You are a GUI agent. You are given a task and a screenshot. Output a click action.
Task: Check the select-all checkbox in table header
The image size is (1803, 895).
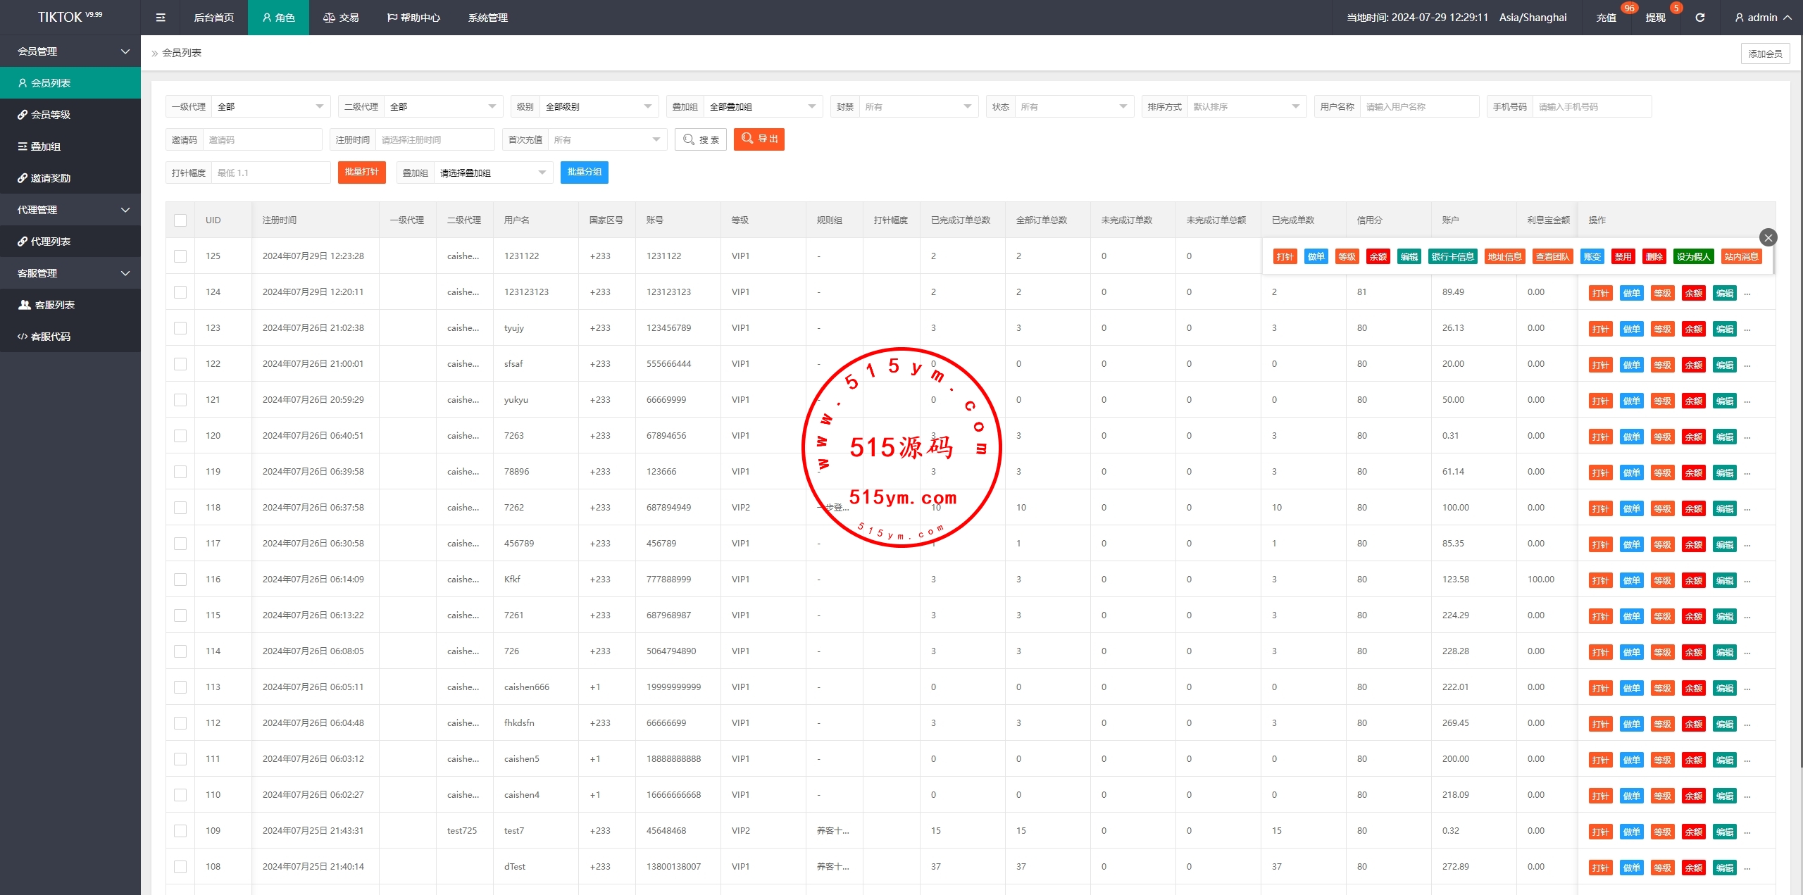180,220
